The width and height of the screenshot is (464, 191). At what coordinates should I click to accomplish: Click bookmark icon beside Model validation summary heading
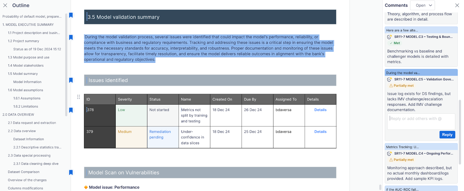coord(71,15)
